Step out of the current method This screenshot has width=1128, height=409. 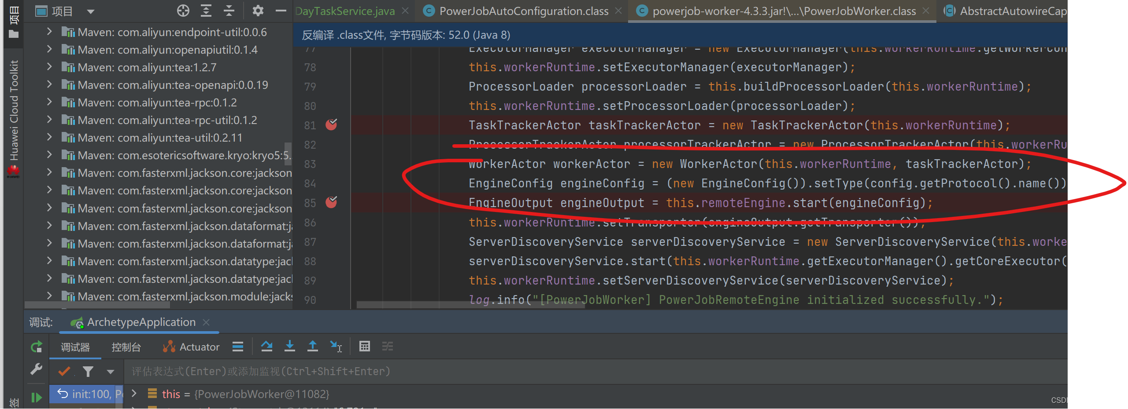coord(313,347)
